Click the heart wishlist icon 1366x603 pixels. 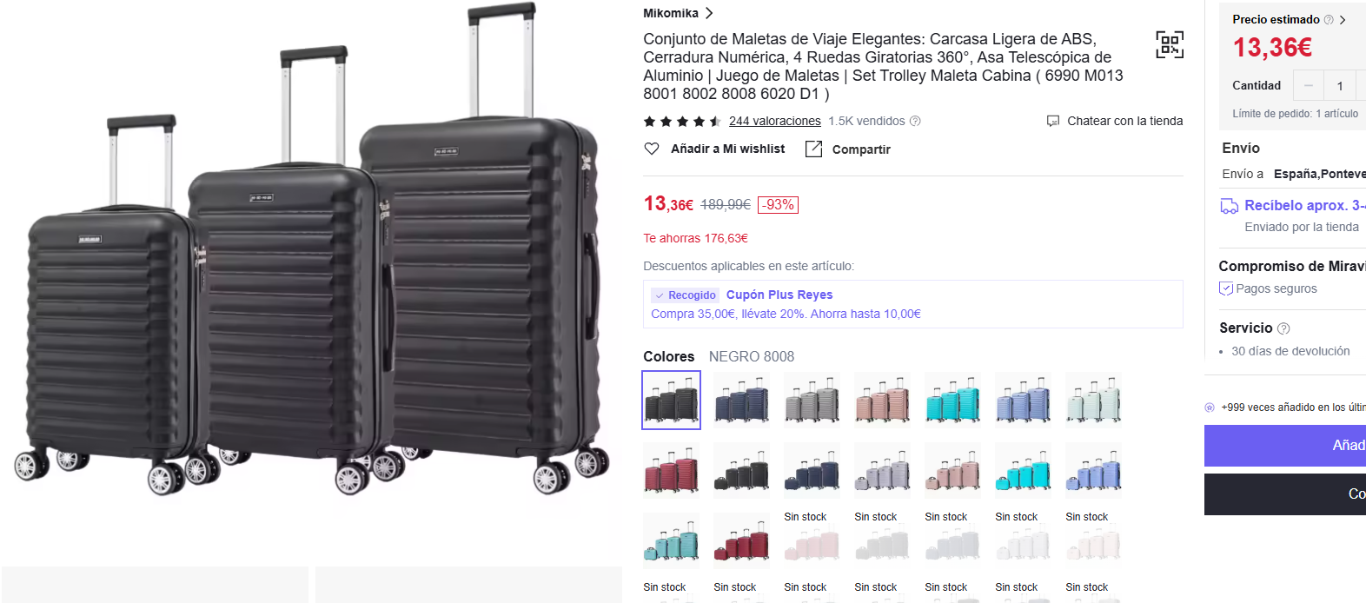click(x=652, y=149)
